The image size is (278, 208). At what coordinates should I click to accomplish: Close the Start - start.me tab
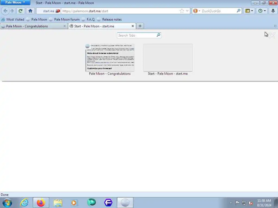coord(132,26)
